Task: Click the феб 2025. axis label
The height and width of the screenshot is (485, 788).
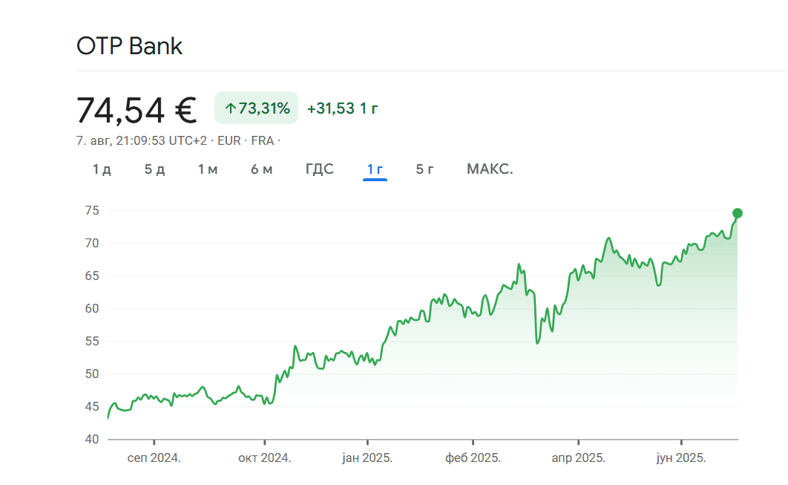Action: 473,458
